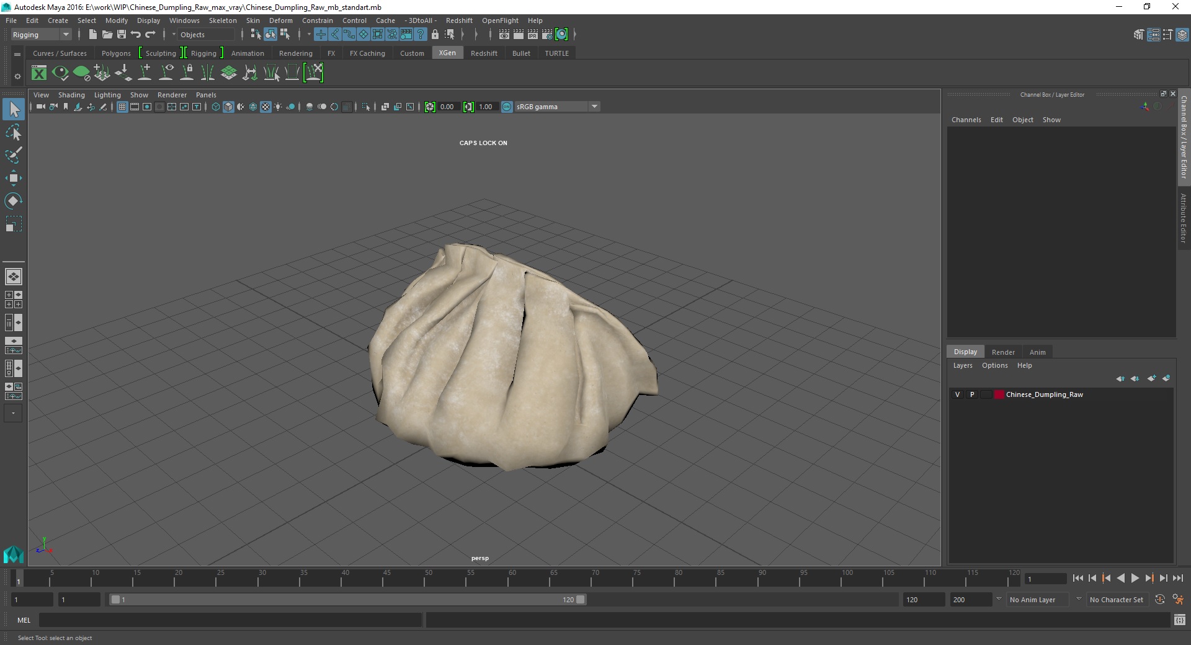Click the IPR render icon
Viewport: 1191px width, 645px height.
[532, 35]
